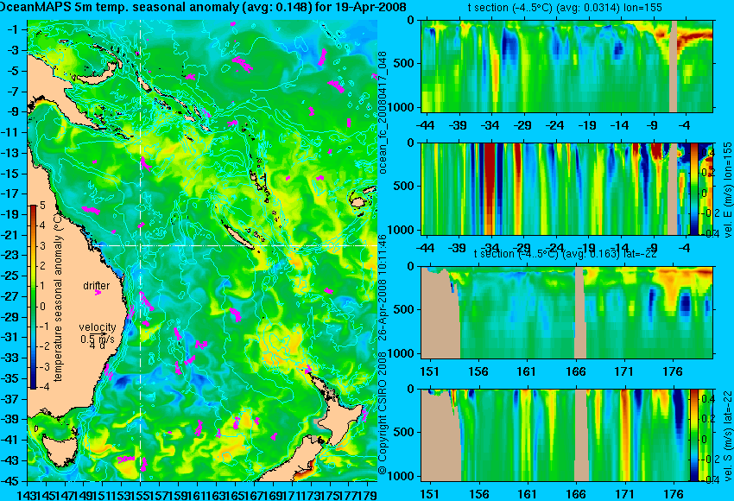Select the 'ocean_fc_20080417_048' vertical filename text
Screen dimensions: 734x501
(383, 113)
